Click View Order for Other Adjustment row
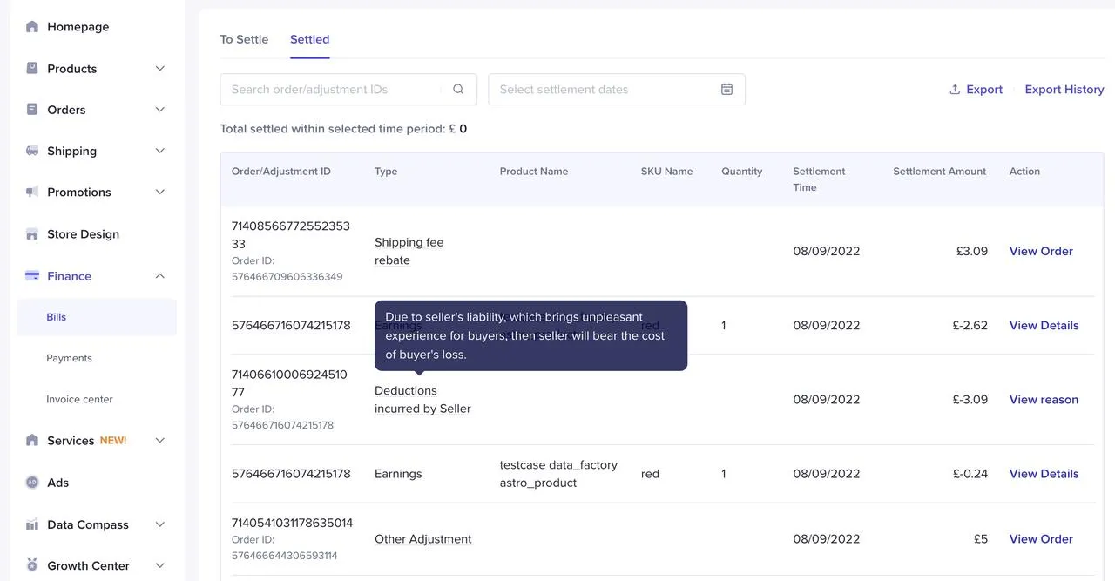The image size is (1115, 581). pos(1041,539)
